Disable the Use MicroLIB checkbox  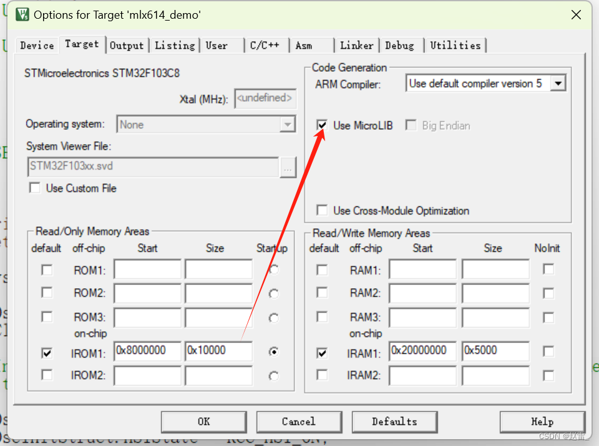pos(322,125)
